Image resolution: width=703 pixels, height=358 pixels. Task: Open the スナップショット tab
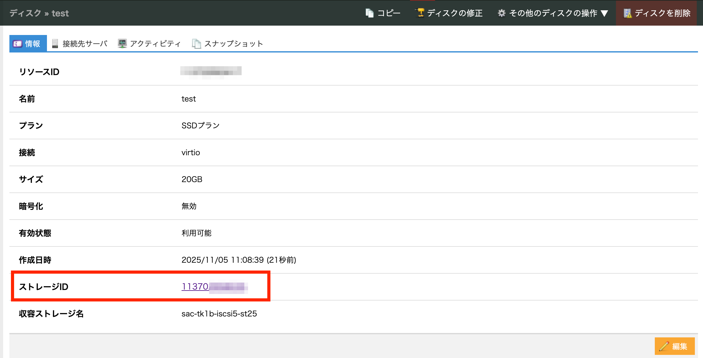233,44
